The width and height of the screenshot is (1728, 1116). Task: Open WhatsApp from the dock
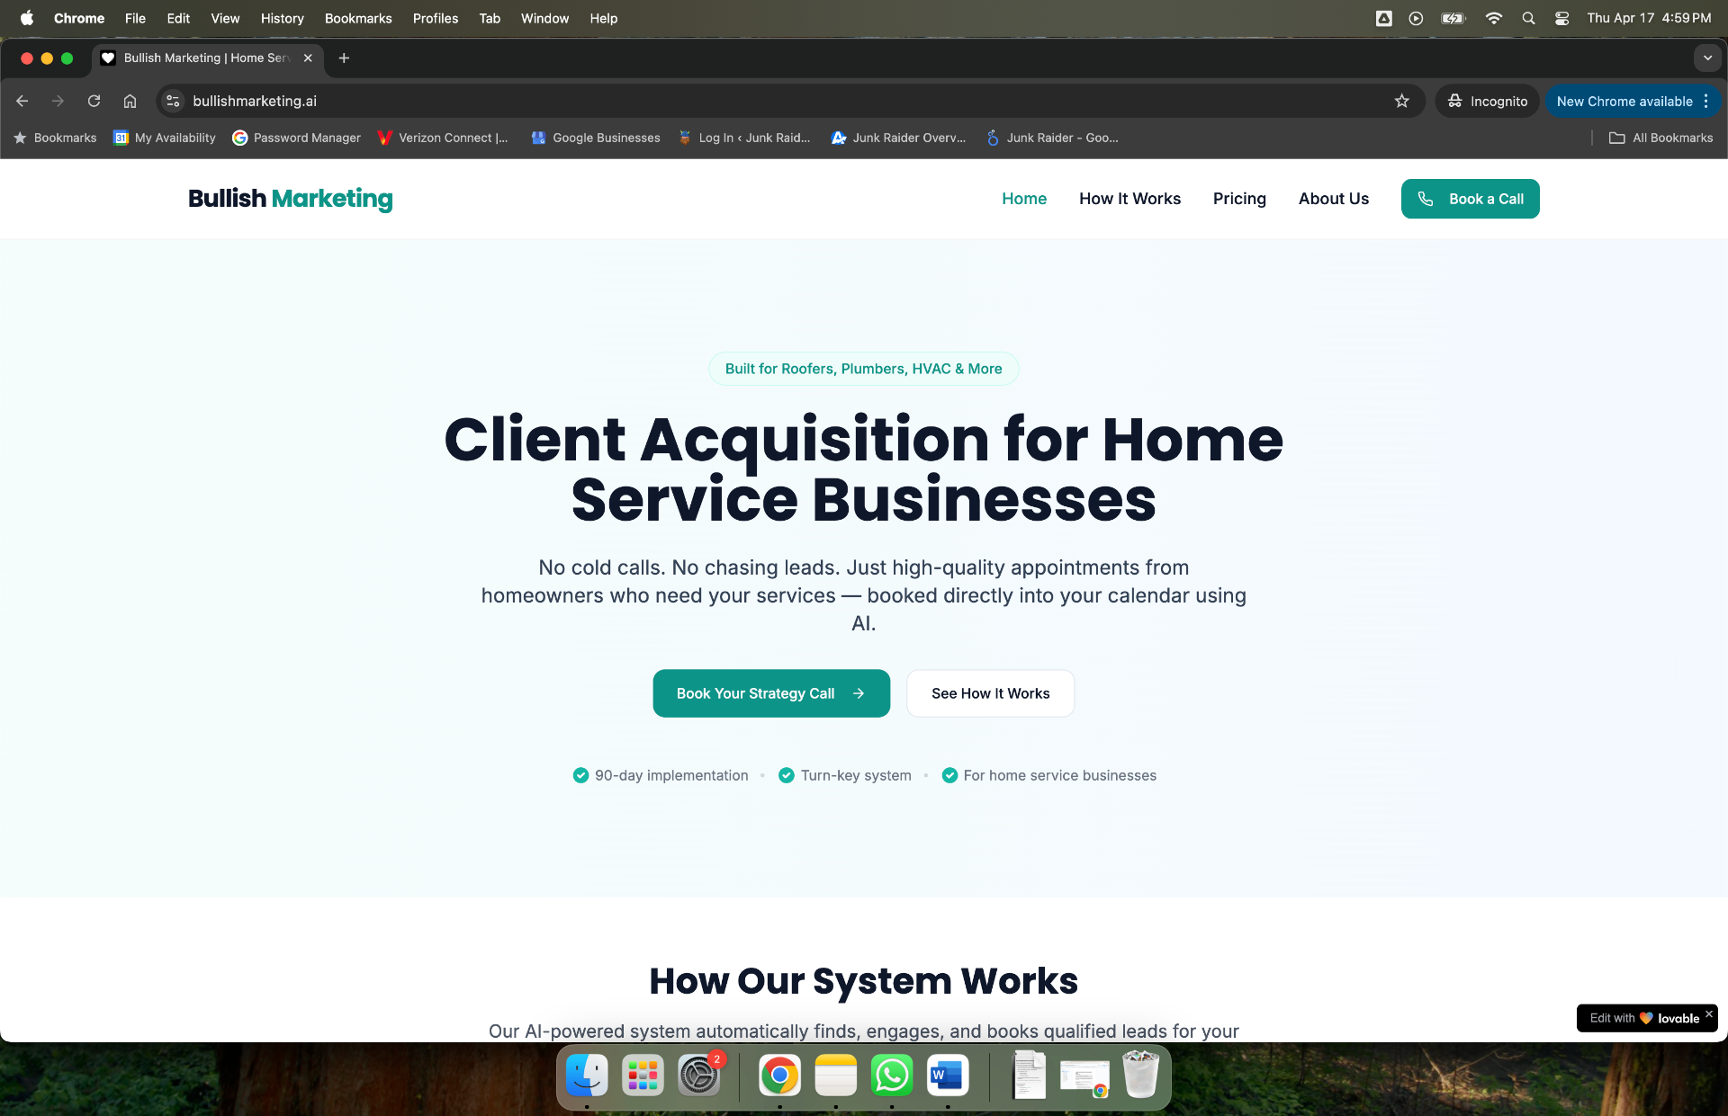coord(891,1075)
